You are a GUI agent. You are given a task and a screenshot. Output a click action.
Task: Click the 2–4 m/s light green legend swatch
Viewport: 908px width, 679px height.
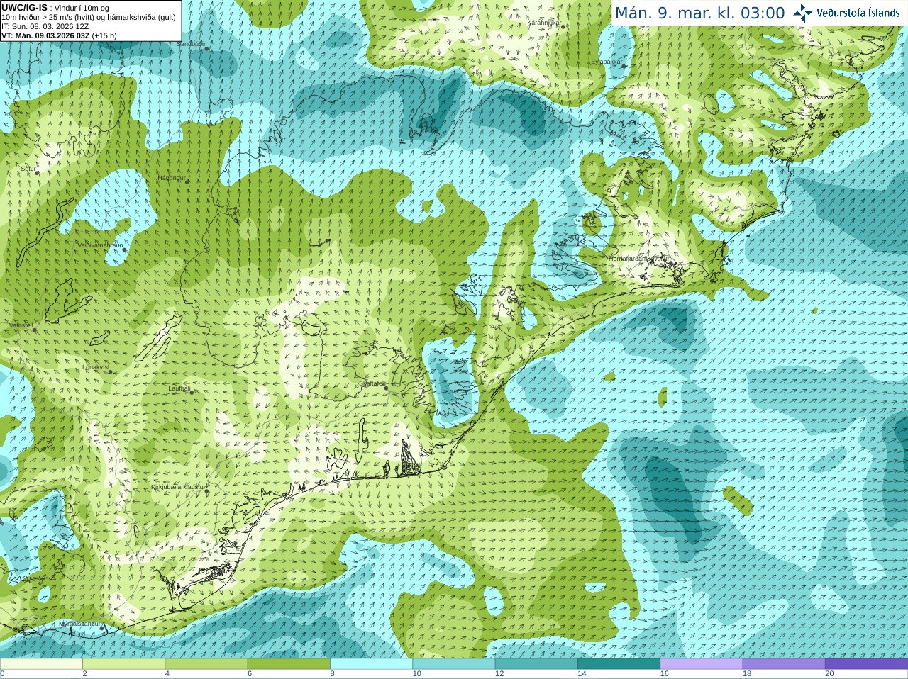pos(124,663)
